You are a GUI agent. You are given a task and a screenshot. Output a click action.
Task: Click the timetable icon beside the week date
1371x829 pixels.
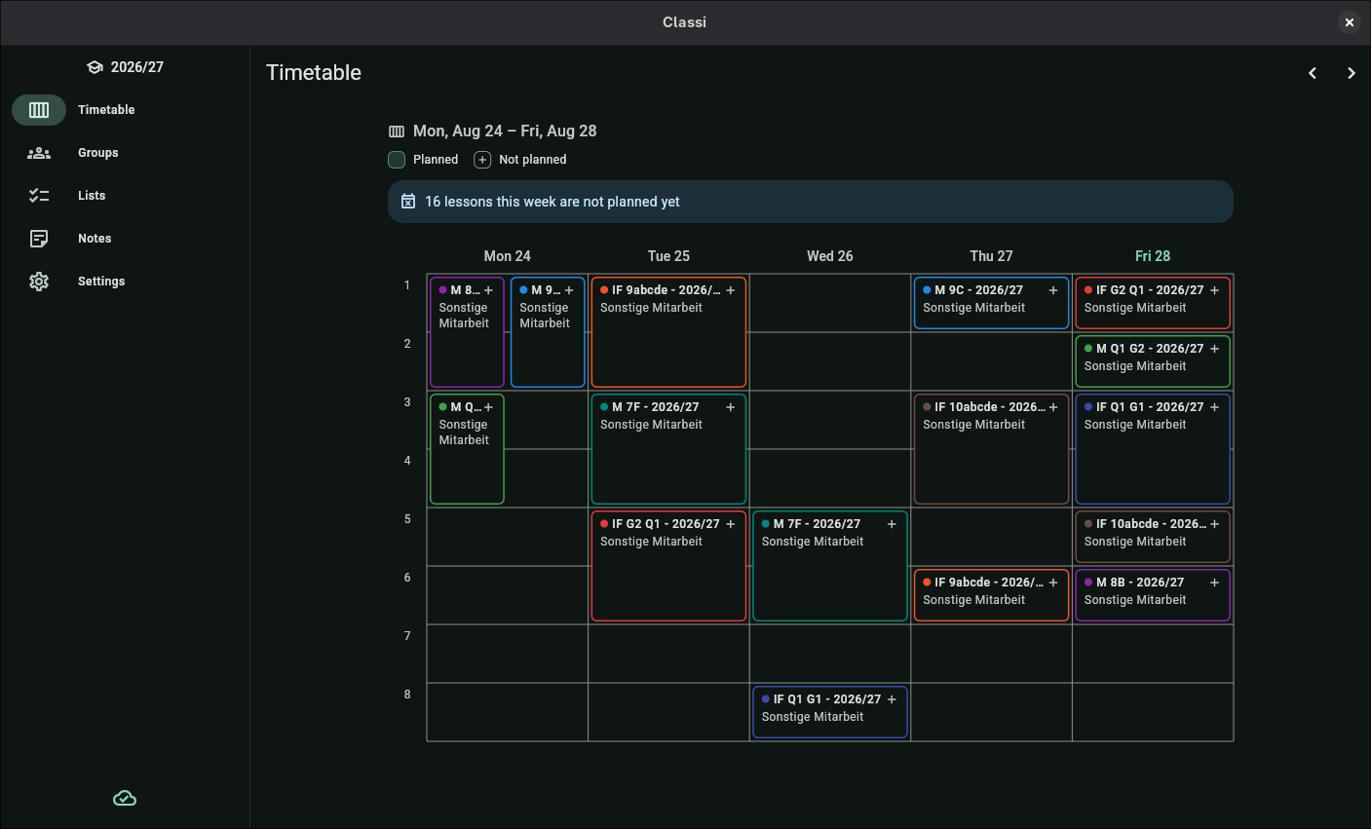point(397,132)
